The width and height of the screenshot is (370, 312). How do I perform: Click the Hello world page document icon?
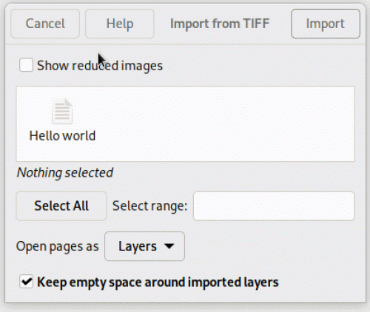tap(62, 112)
